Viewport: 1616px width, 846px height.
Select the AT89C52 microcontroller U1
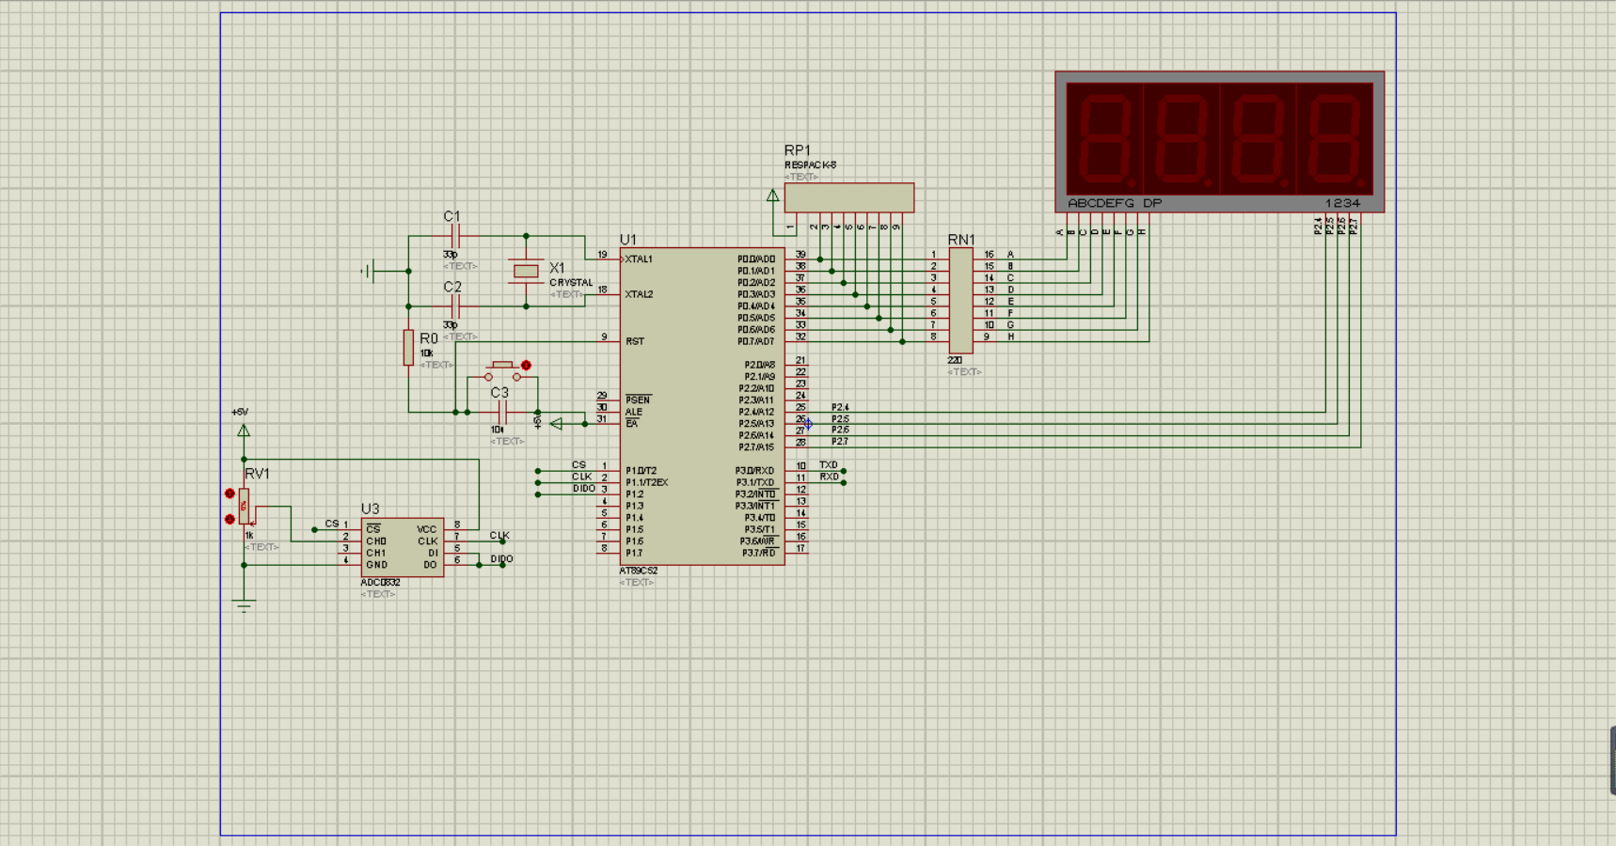701,404
